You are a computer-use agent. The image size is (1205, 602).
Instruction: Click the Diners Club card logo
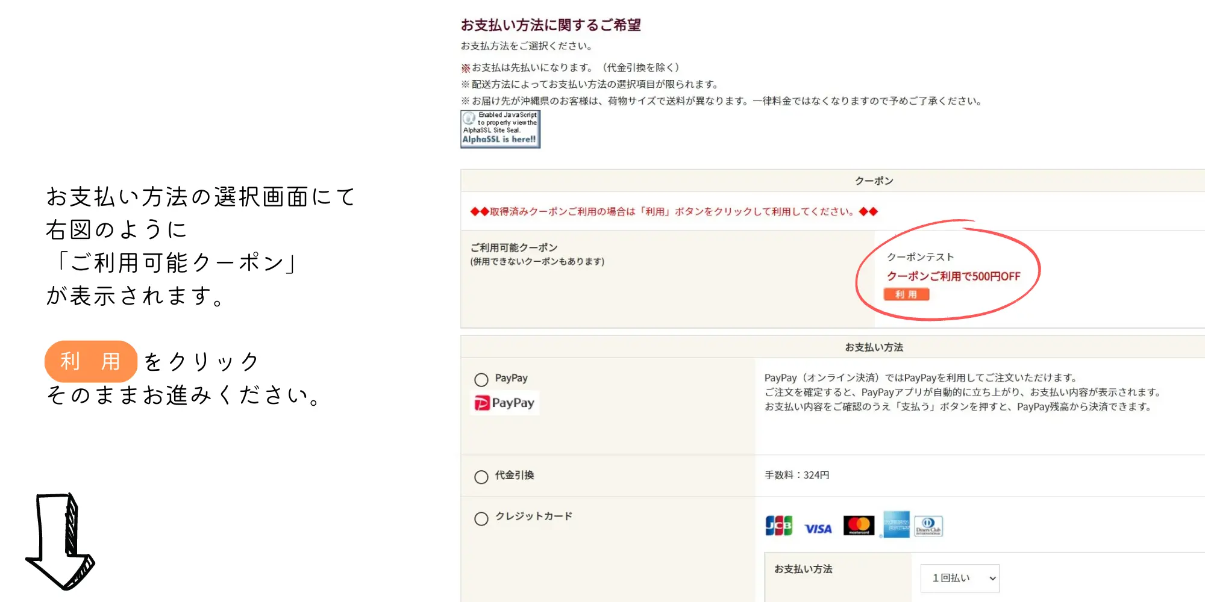point(928,526)
